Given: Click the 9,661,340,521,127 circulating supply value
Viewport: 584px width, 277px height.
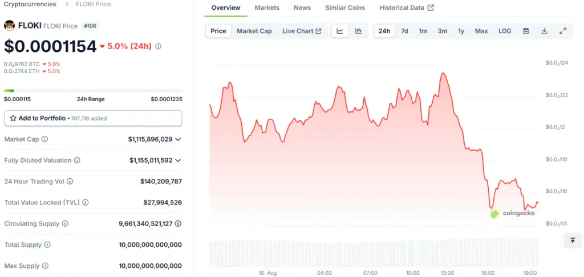Looking at the screenshot, I should click(x=145, y=224).
